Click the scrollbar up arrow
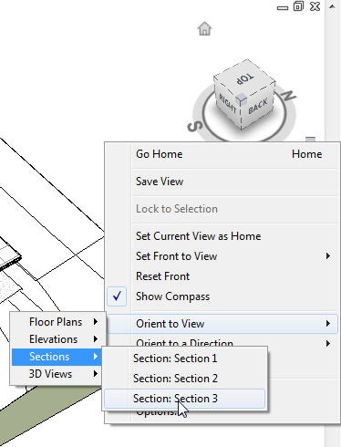341x447 pixels. tap(332, 6)
